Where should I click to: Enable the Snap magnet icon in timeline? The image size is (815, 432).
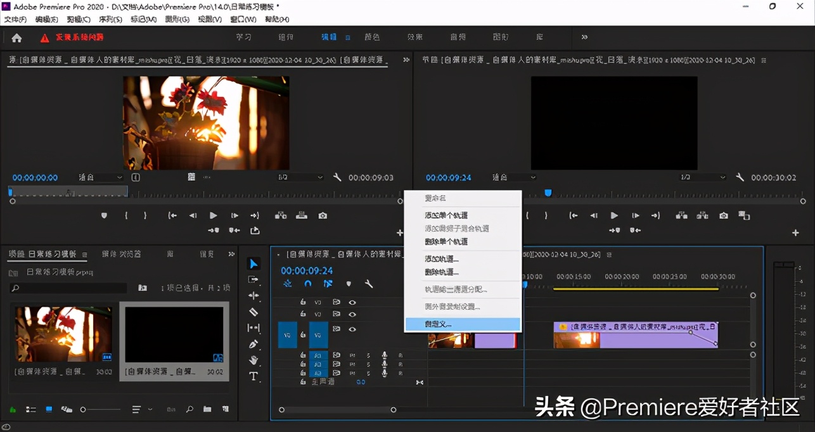tap(309, 284)
